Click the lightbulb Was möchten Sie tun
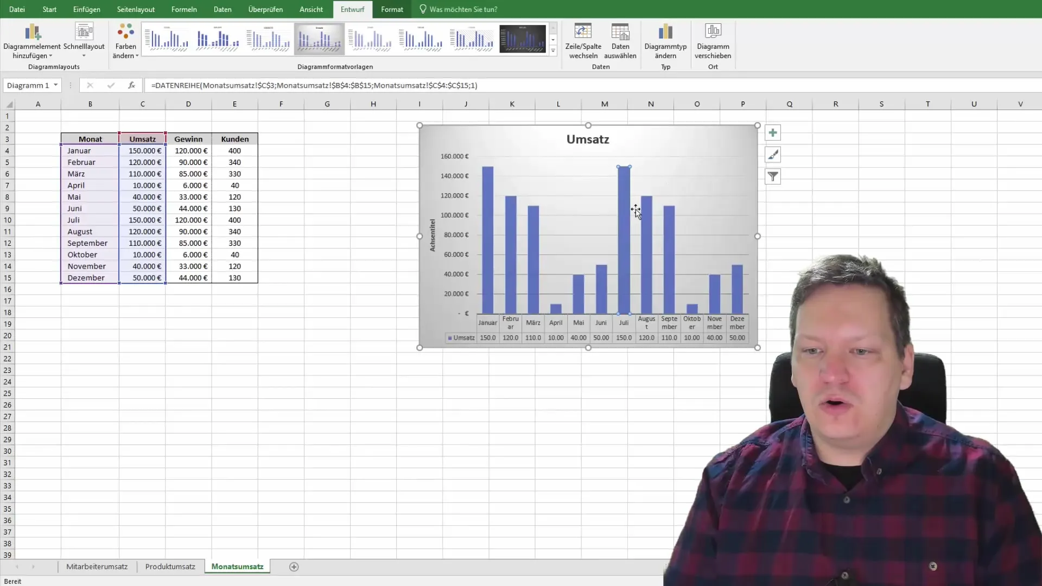 423,9
